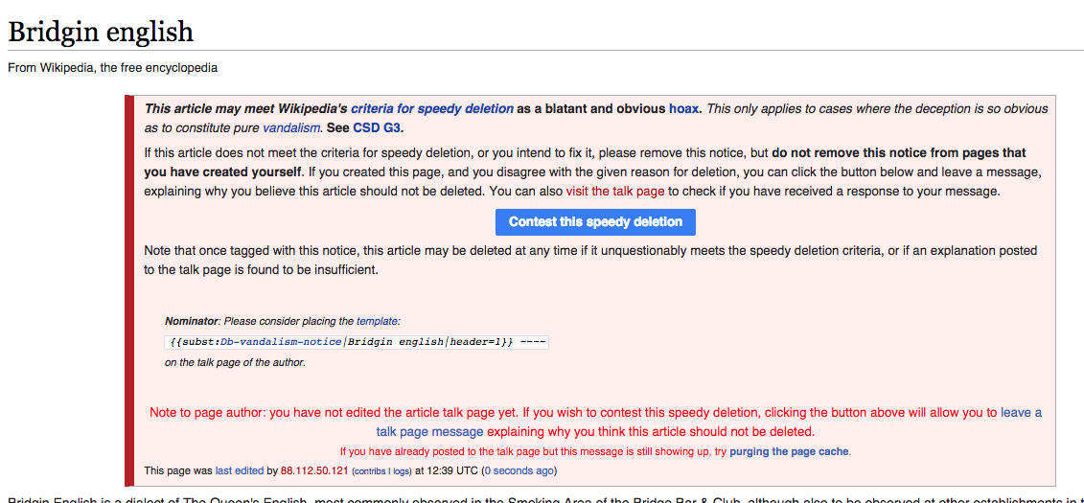Click the 0 seconds ago link
This screenshot has width=1084, height=503.
point(519,471)
